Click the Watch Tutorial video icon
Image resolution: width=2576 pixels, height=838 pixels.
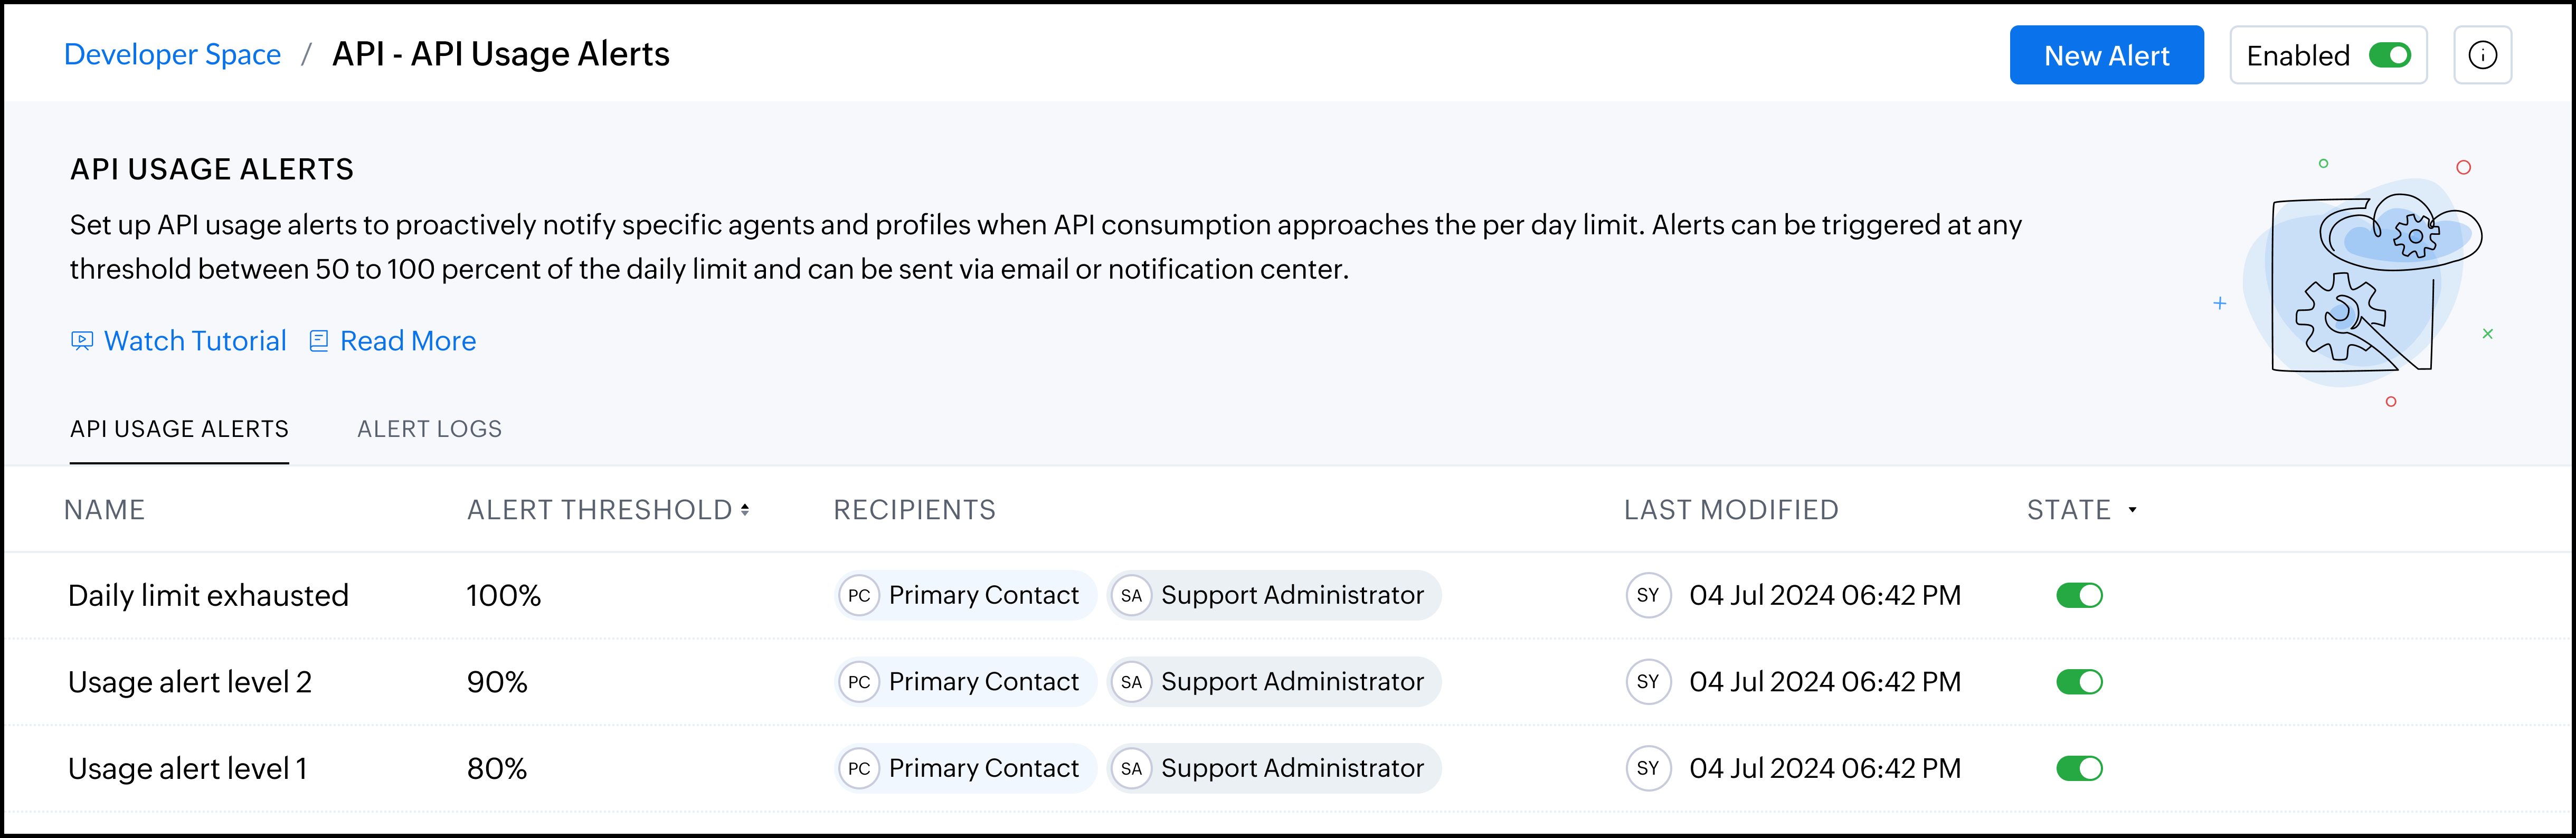point(82,341)
